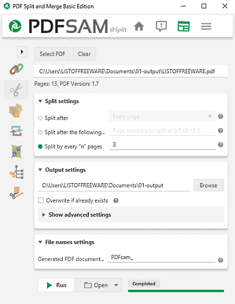Select the Split scissors module icon
The height and width of the screenshot is (304, 235).
(x=16, y=90)
